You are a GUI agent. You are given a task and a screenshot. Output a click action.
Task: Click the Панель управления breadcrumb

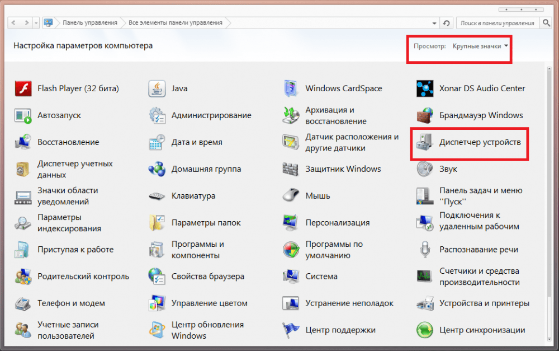coord(89,23)
